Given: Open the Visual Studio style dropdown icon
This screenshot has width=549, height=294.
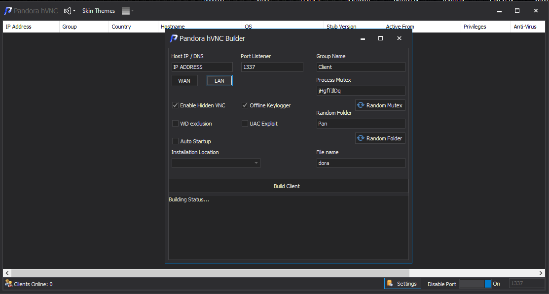Looking at the screenshot, I should pos(70,11).
